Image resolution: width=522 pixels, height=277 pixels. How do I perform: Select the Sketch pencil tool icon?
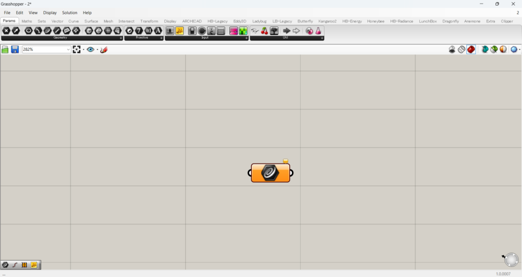[x=104, y=49]
